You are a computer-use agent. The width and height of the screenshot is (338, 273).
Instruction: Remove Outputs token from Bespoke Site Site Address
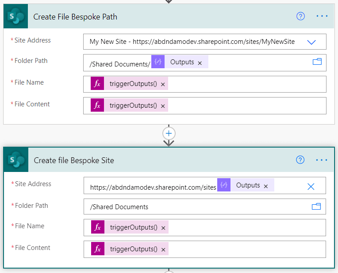coord(266,186)
